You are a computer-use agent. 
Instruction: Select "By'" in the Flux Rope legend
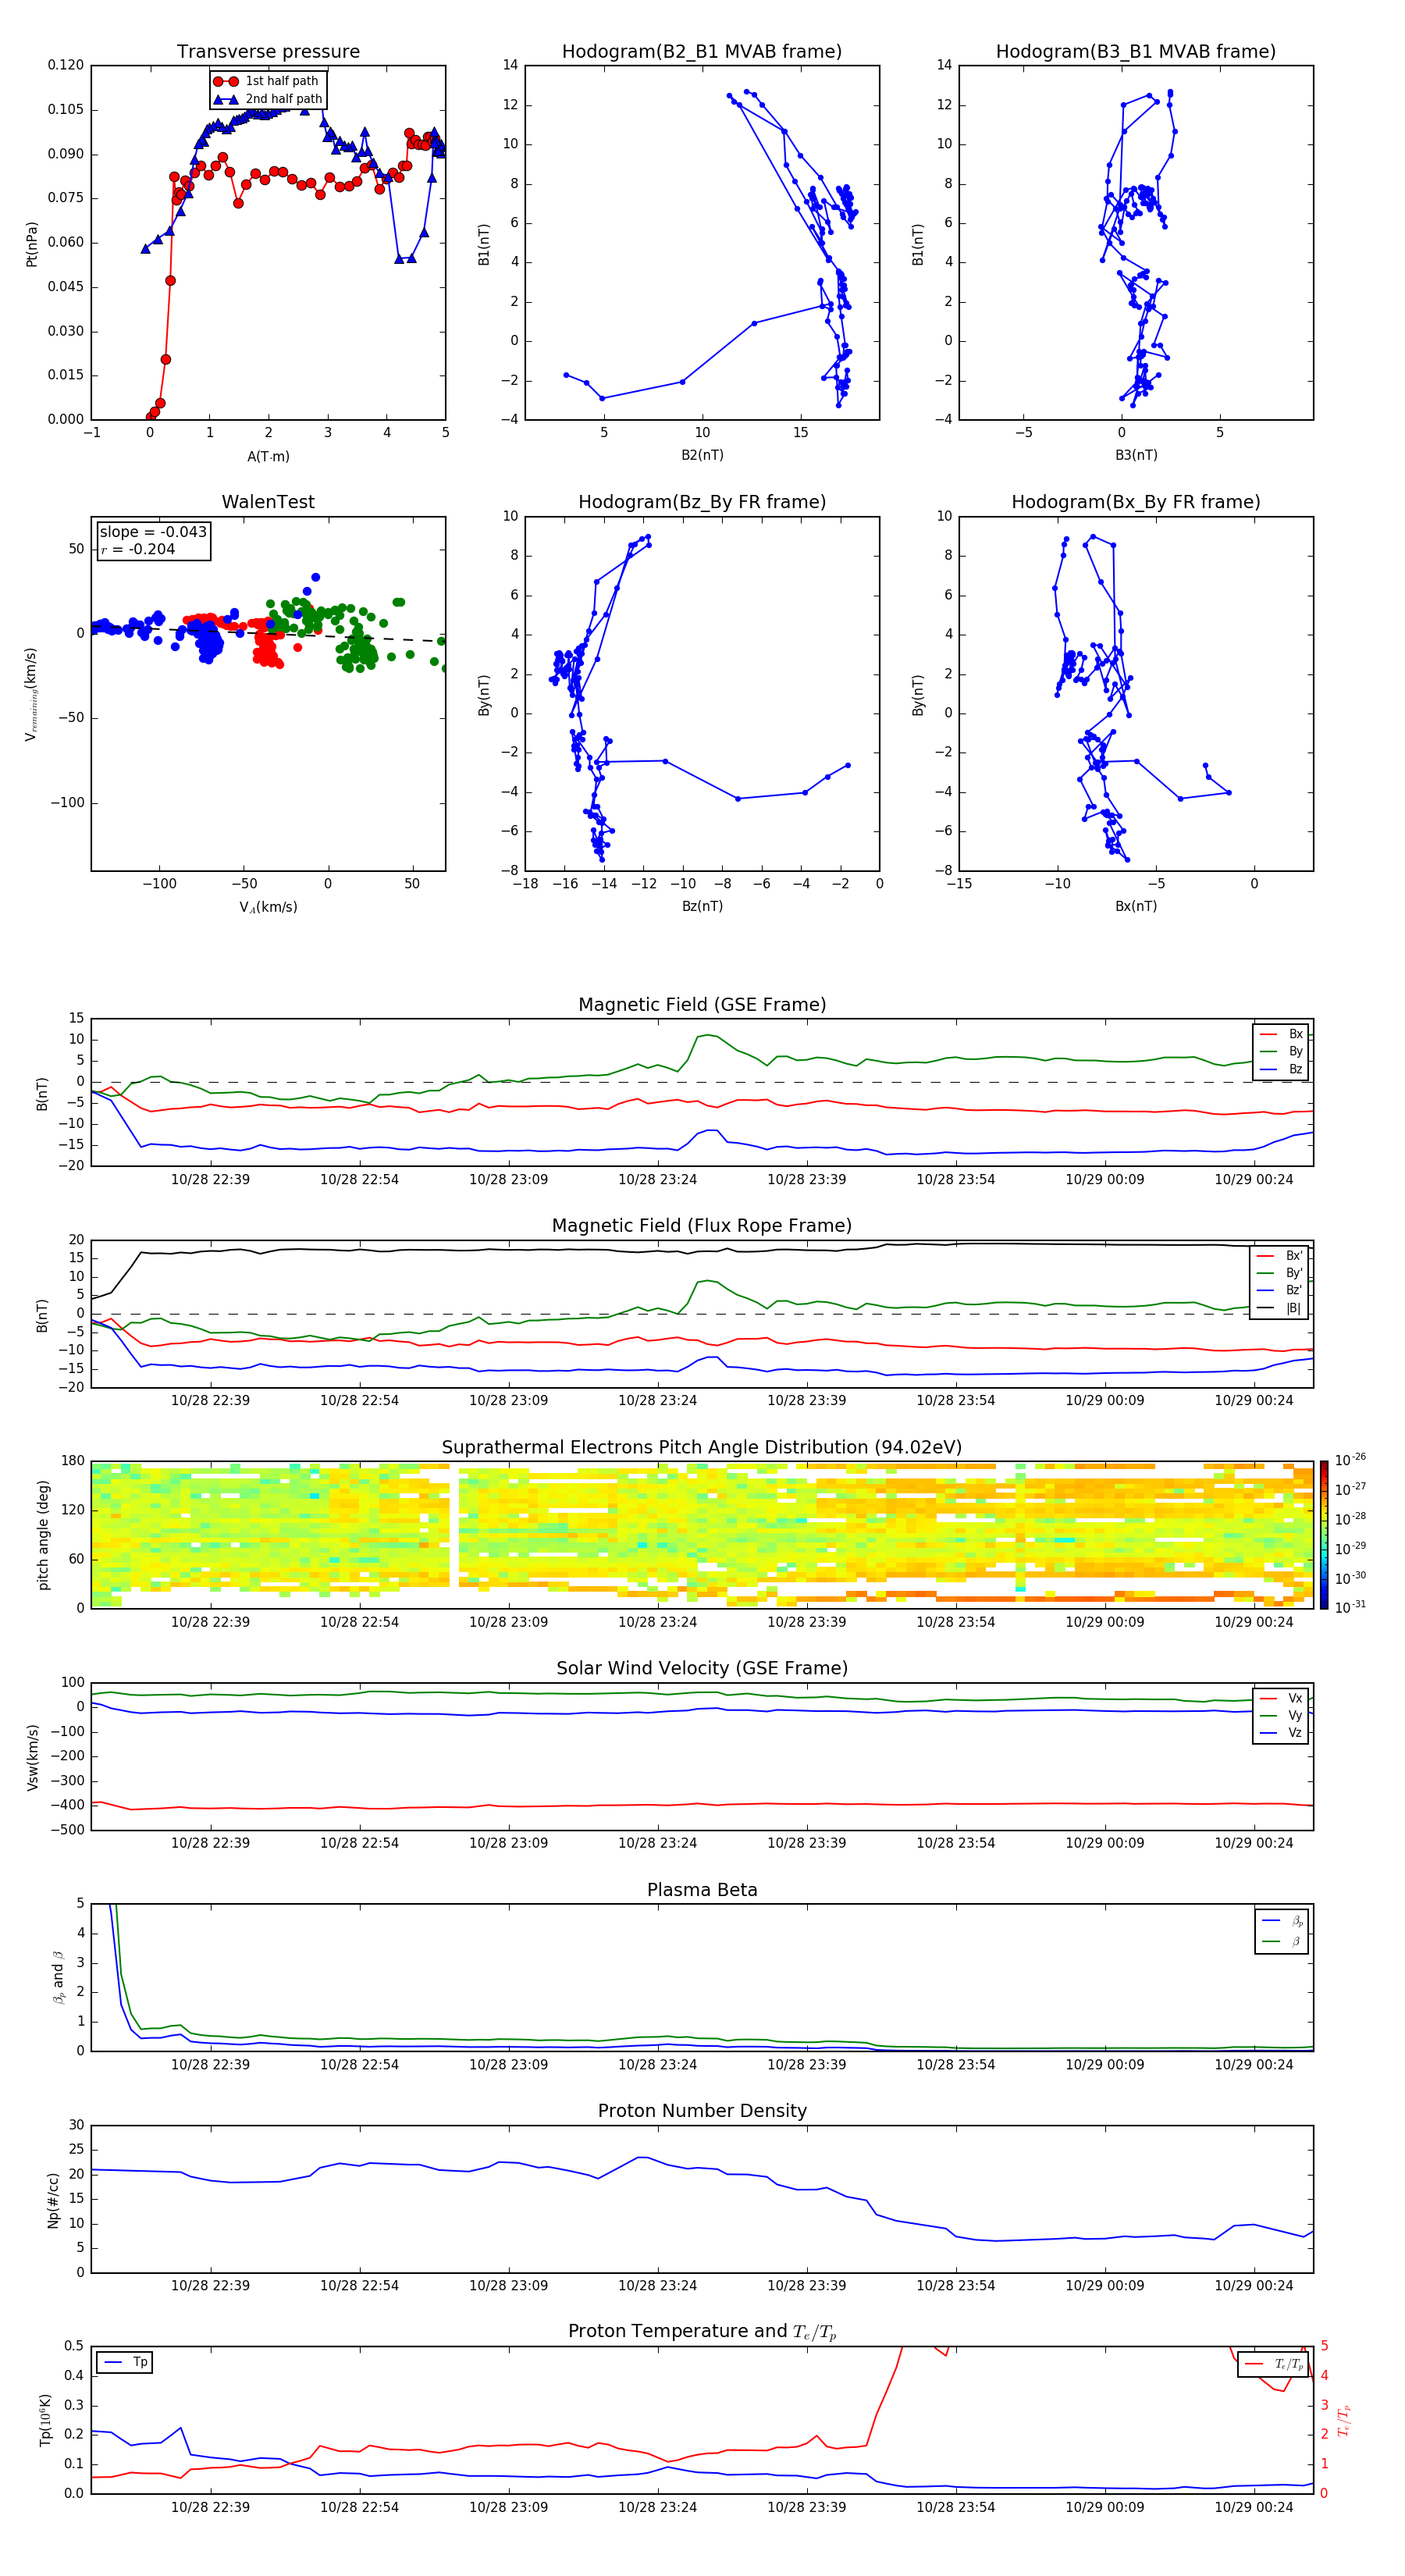(1280, 1273)
